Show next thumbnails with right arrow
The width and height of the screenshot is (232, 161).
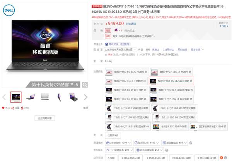(86, 97)
